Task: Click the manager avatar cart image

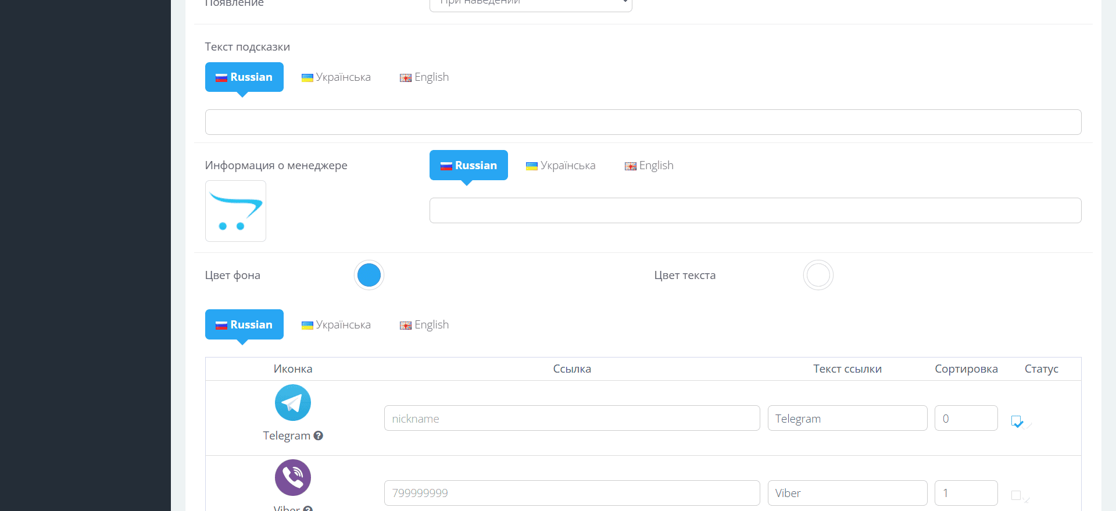Action: (x=235, y=211)
